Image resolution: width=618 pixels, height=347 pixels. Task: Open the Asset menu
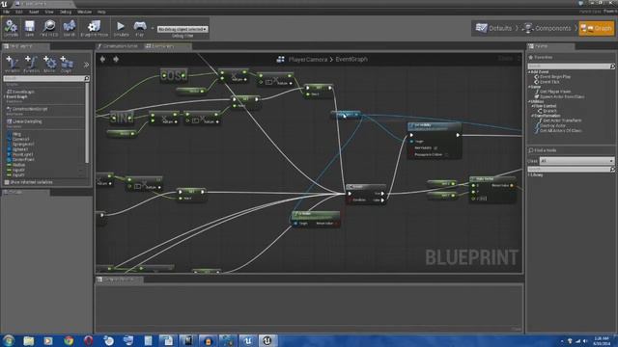pyautogui.click(x=34, y=12)
